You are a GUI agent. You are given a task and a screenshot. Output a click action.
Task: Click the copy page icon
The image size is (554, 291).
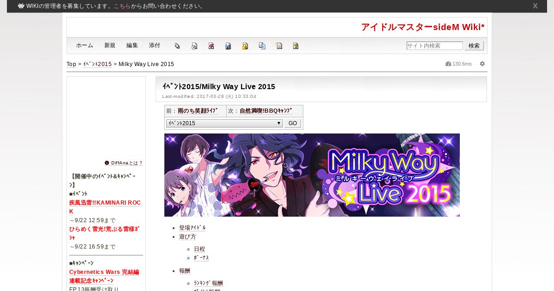click(262, 46)
